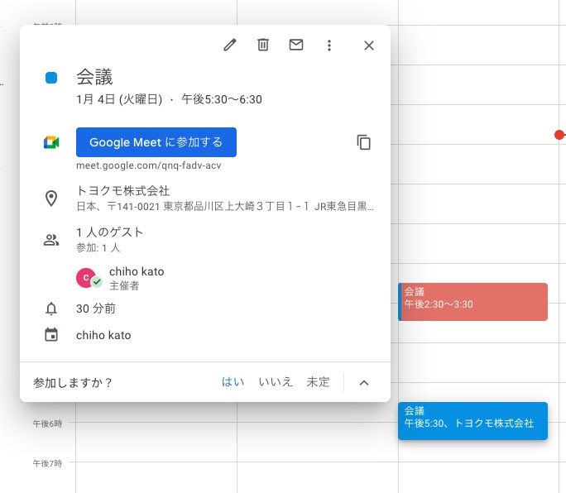Answer いいえ to decline
Viewport: 566px width, 493px height.
tap(276, 382)
